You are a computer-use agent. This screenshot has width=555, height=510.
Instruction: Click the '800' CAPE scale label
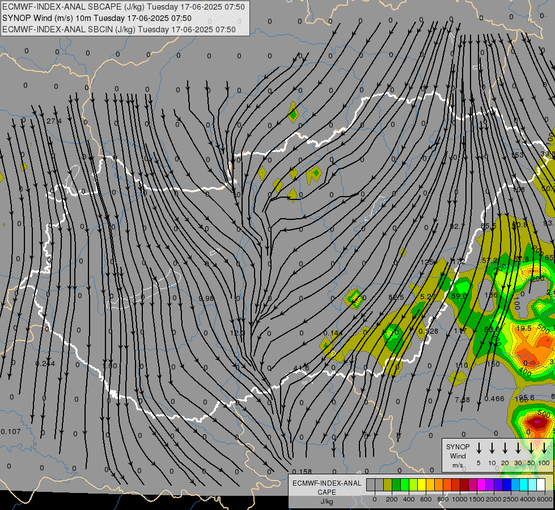[x=443, y=499]
